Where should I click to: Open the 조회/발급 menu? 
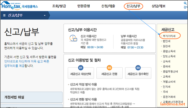coord(59,6)
